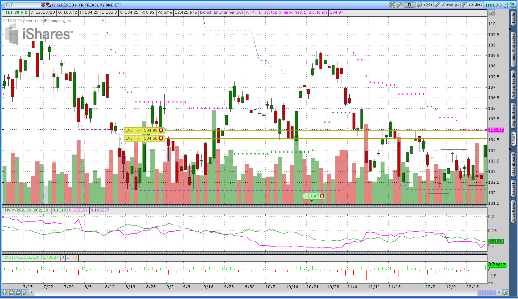Click the O: 103.72 open readout
The width and height of the screenshot is (518, 299).
(x=67, y=12)
